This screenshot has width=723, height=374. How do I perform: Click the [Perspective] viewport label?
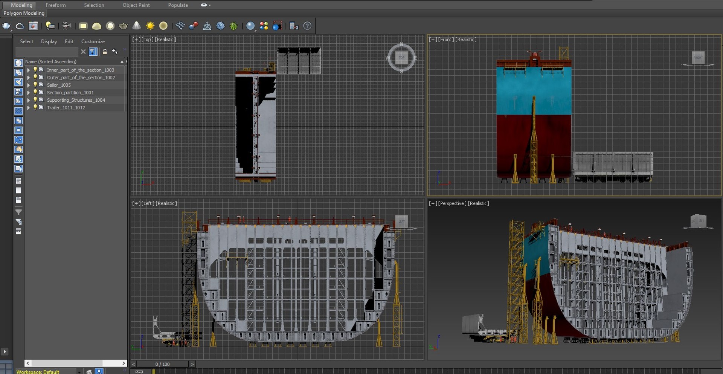(x=452, y=203)
